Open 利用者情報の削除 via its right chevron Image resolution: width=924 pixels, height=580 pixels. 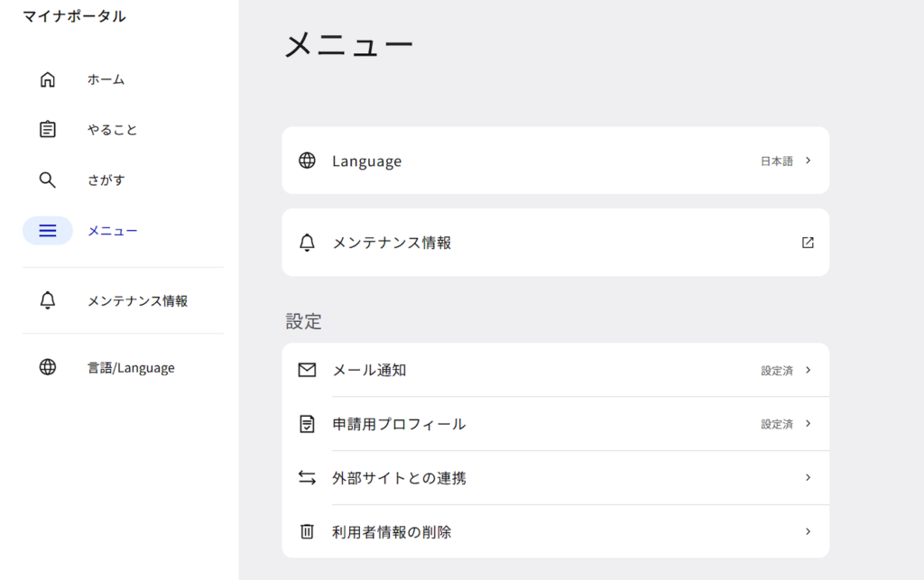click(808, 531)
